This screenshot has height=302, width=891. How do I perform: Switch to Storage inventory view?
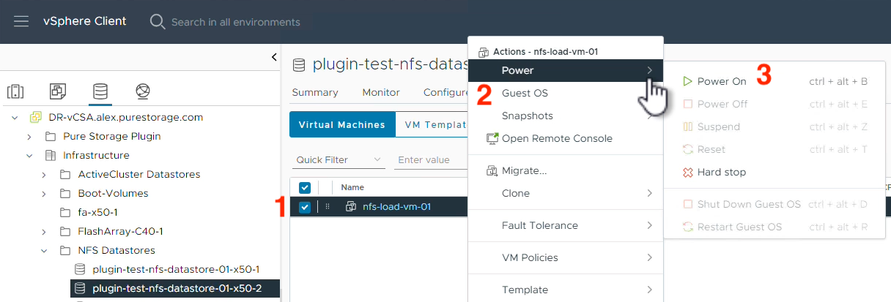(x=100, y=91)
